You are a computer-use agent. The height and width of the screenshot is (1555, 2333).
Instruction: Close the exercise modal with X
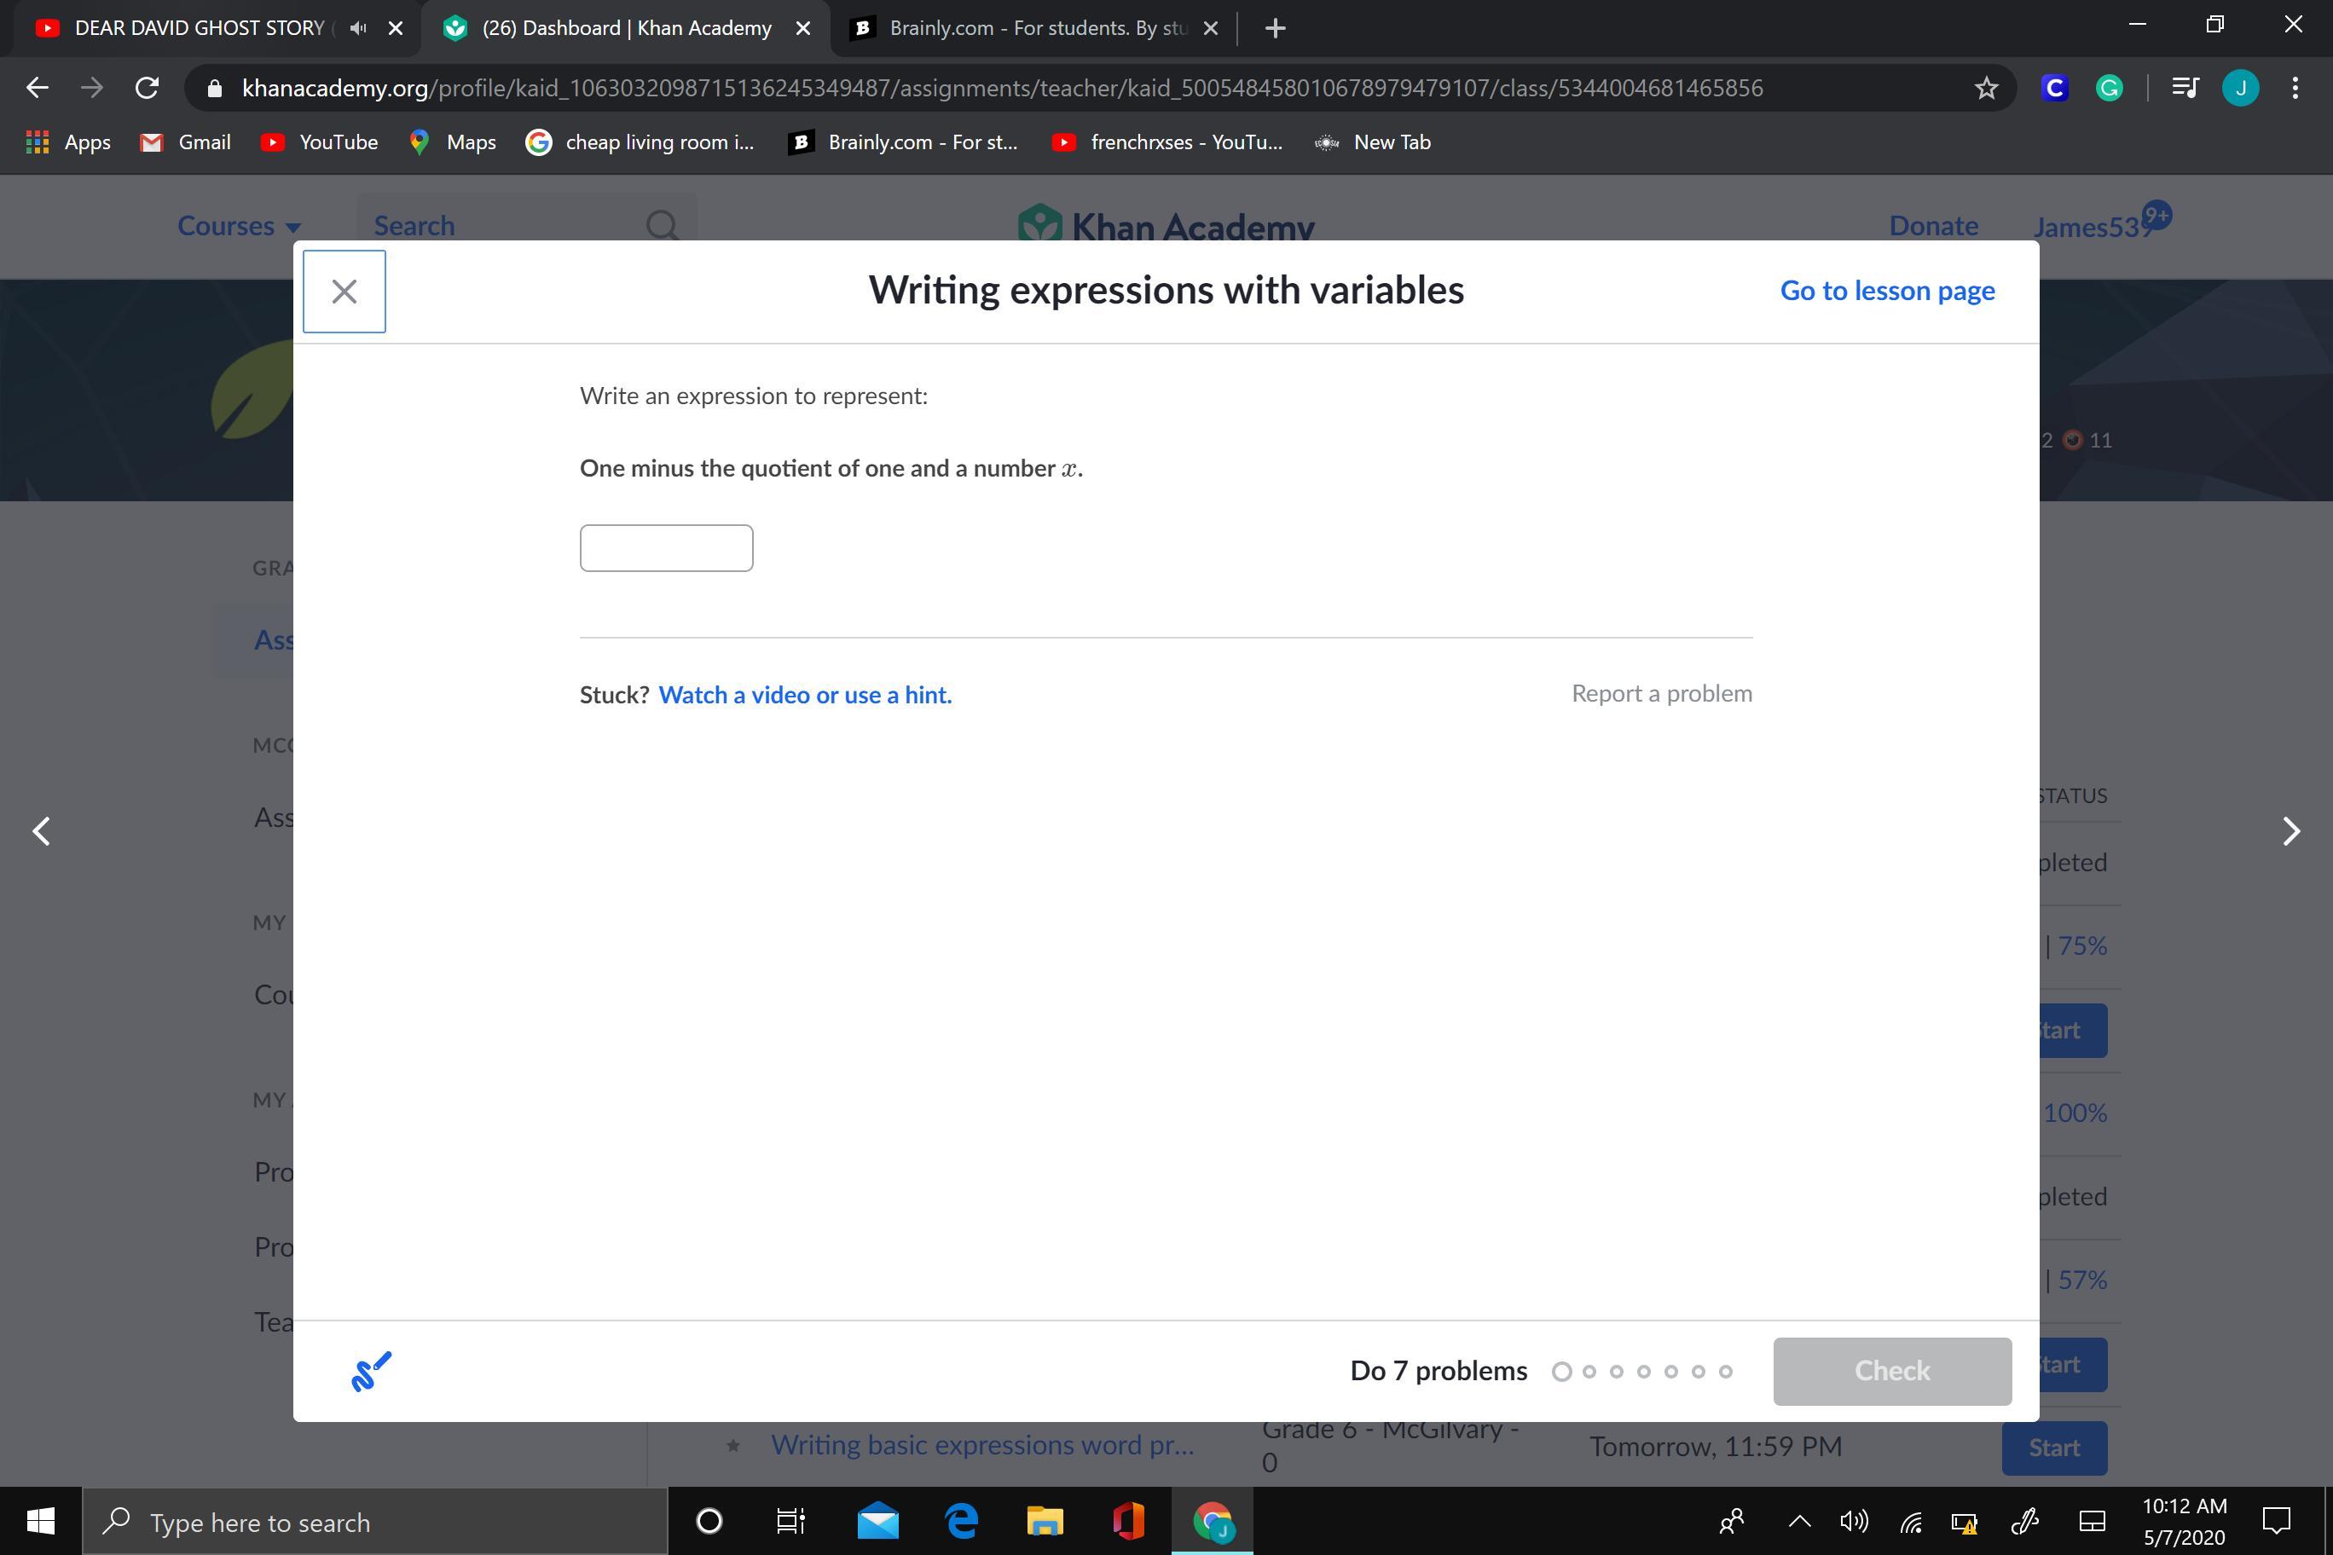[x=344, y=292]
